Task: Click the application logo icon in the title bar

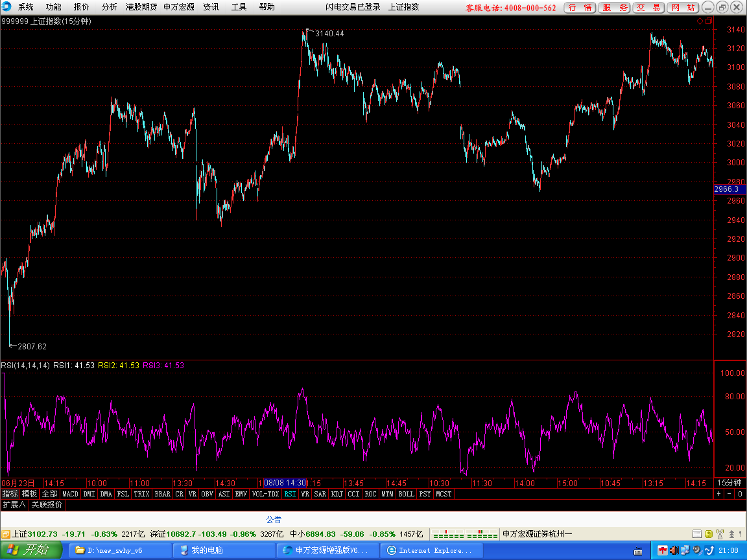Action: tap(6, 6)
